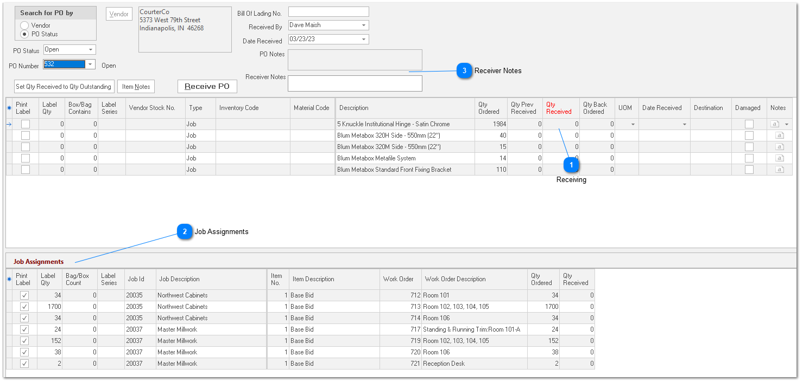This screenshot has width=803, height=382.
Task: Open the notes icon for Blum Metabox 320M Side
Action: [780, 146]
